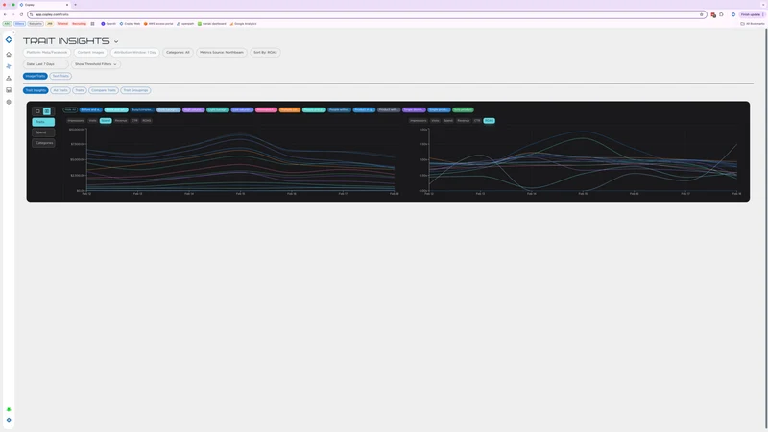Click the blue Copley extension icon

pyautogui.click(x=733, y=14)
